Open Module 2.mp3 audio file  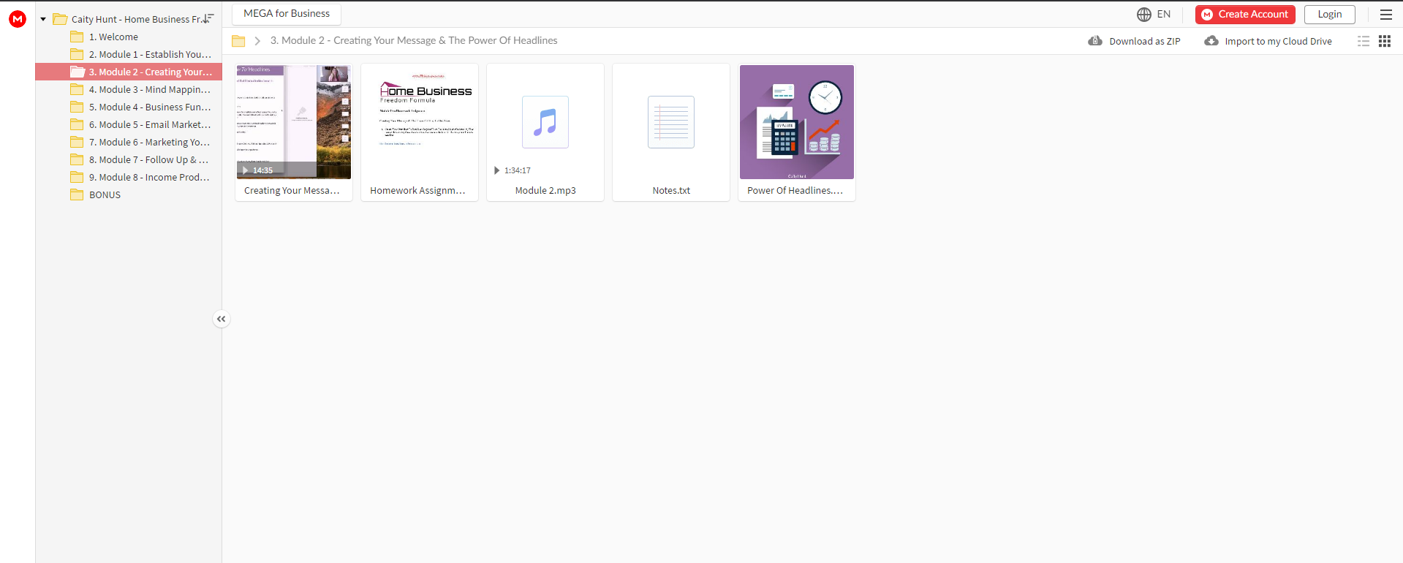click(x=545, y=132)
